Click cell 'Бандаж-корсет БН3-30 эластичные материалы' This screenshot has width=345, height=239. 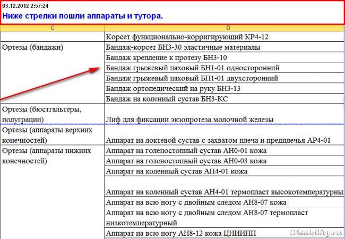click(225, 47)
